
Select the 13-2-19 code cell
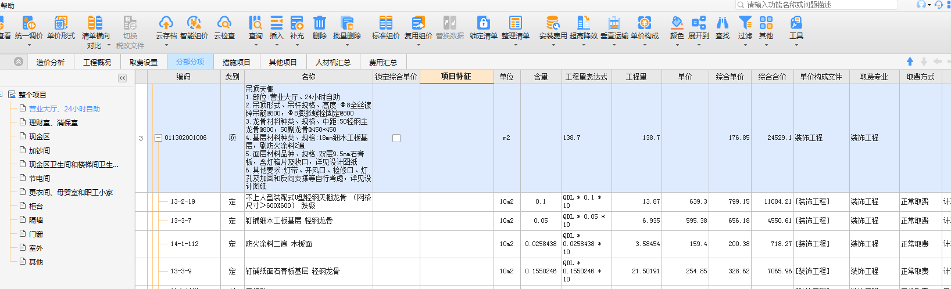coord(183,201)
